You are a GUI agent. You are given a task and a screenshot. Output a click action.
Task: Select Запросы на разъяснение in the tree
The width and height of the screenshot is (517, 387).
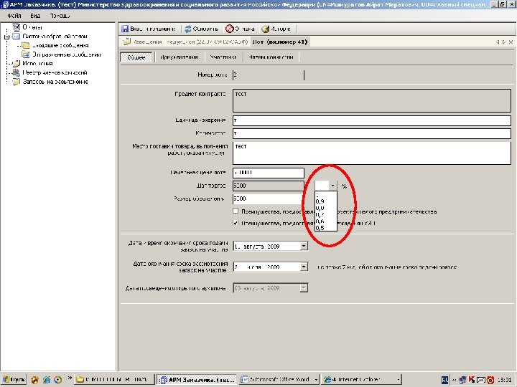pos(55,82)
